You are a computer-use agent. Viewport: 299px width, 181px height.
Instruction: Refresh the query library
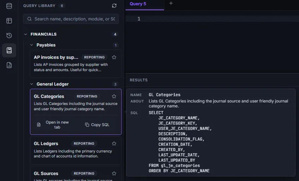pos(114,6)
